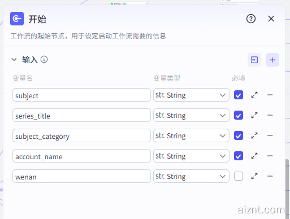The height and width of the screenshot is (219, 290).
Task: Expand the subject row editor arrows
Action: pyautogui.click(x=254, y=95)
